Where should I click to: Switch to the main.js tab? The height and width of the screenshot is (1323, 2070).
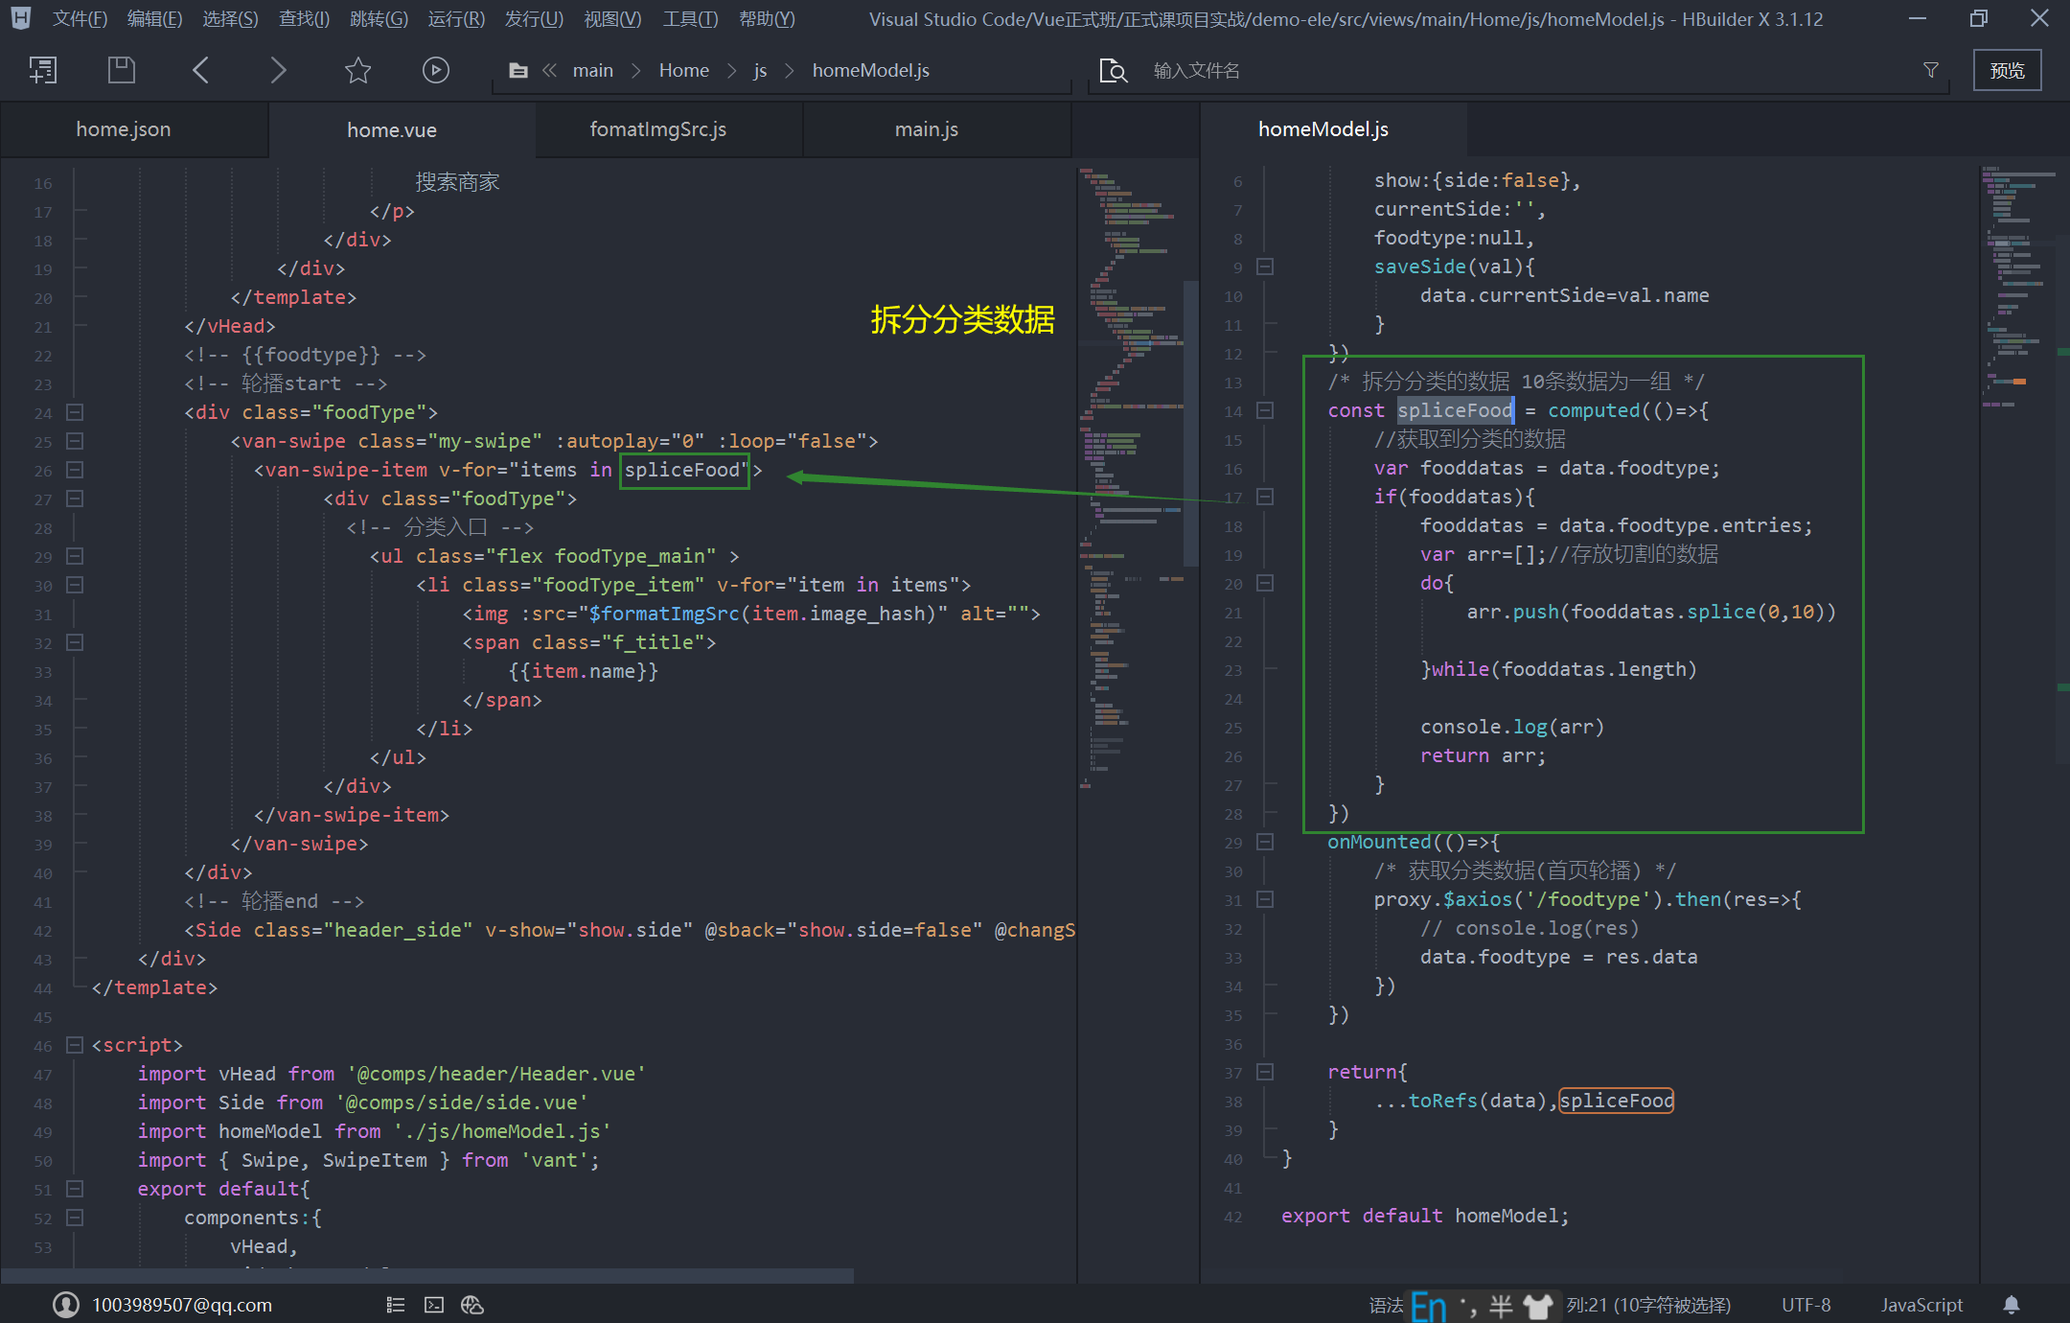(926, 129)
